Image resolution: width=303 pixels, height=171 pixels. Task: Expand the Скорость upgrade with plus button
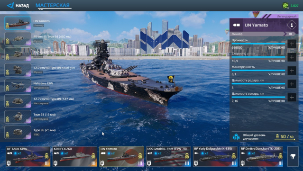(292, 57)
